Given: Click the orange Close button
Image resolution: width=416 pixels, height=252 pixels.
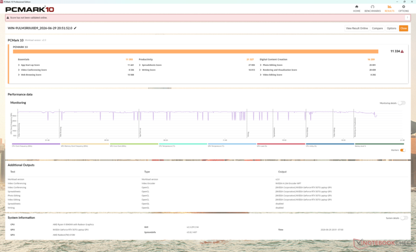Looking at the screenshot, I should (404, 28).
